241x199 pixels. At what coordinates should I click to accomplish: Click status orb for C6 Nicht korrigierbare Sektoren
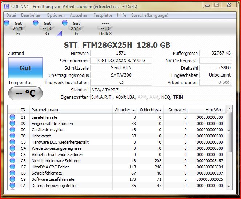(12, 161)
